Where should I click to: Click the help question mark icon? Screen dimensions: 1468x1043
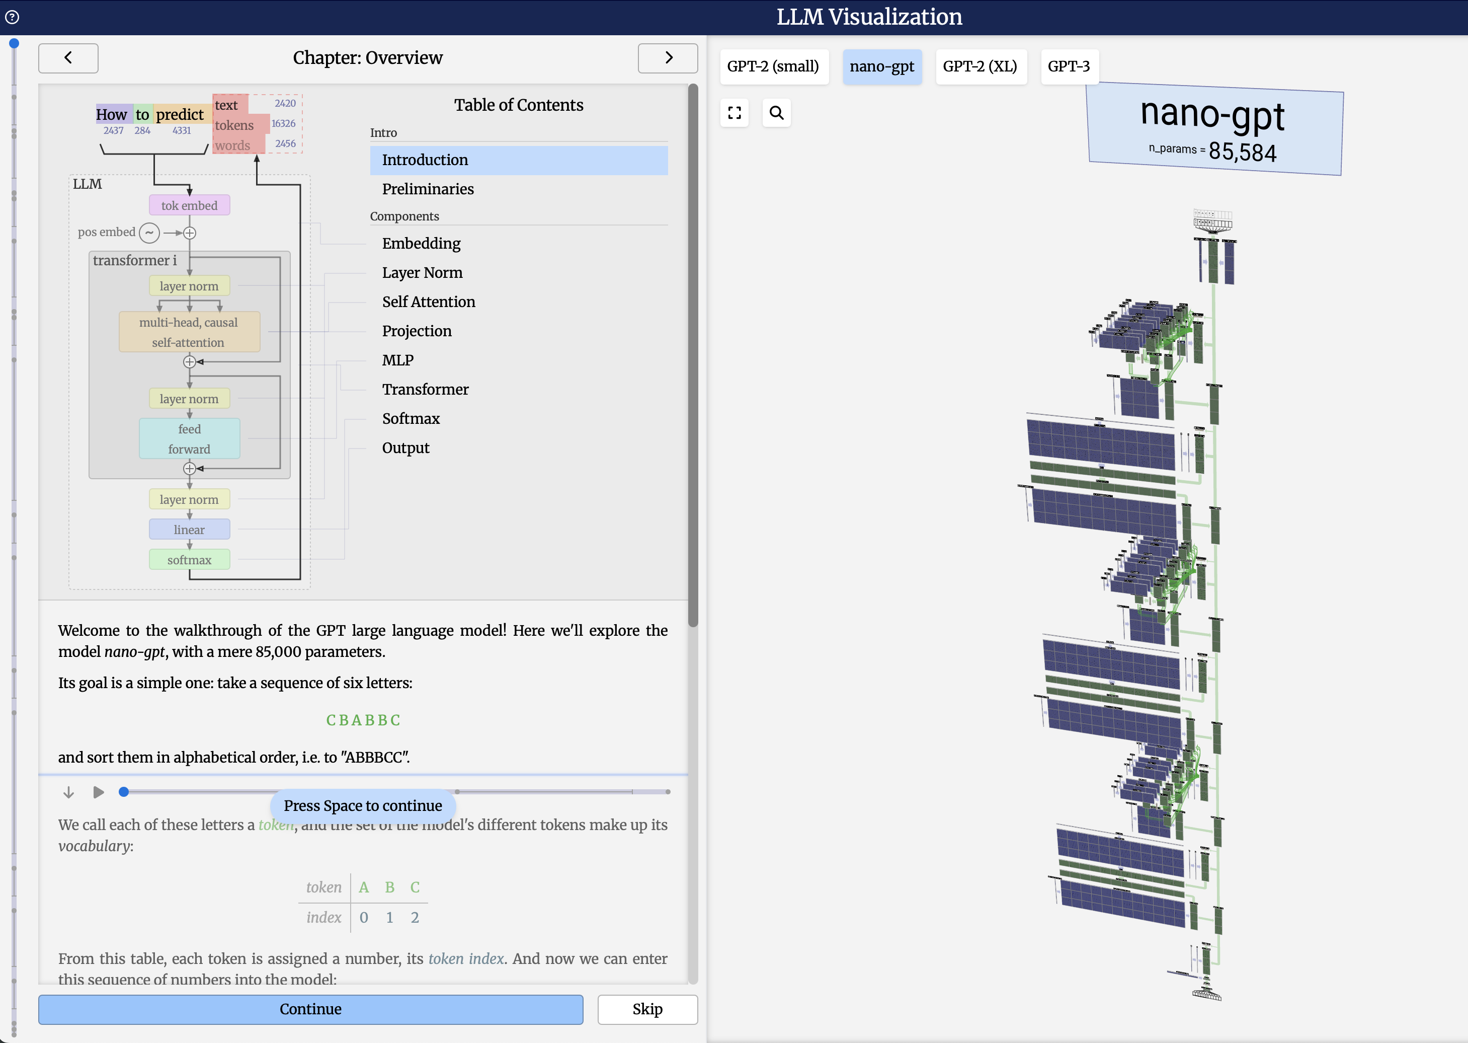[x=12, y=17]
